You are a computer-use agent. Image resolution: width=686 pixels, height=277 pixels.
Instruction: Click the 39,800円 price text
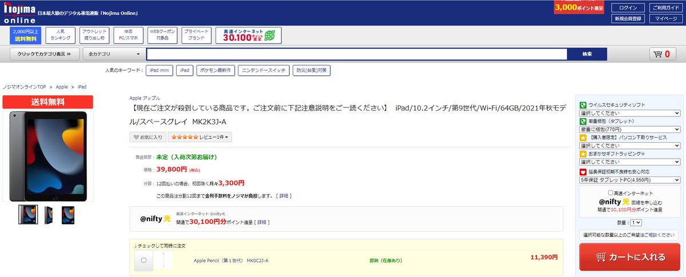(x=171, y=169)
